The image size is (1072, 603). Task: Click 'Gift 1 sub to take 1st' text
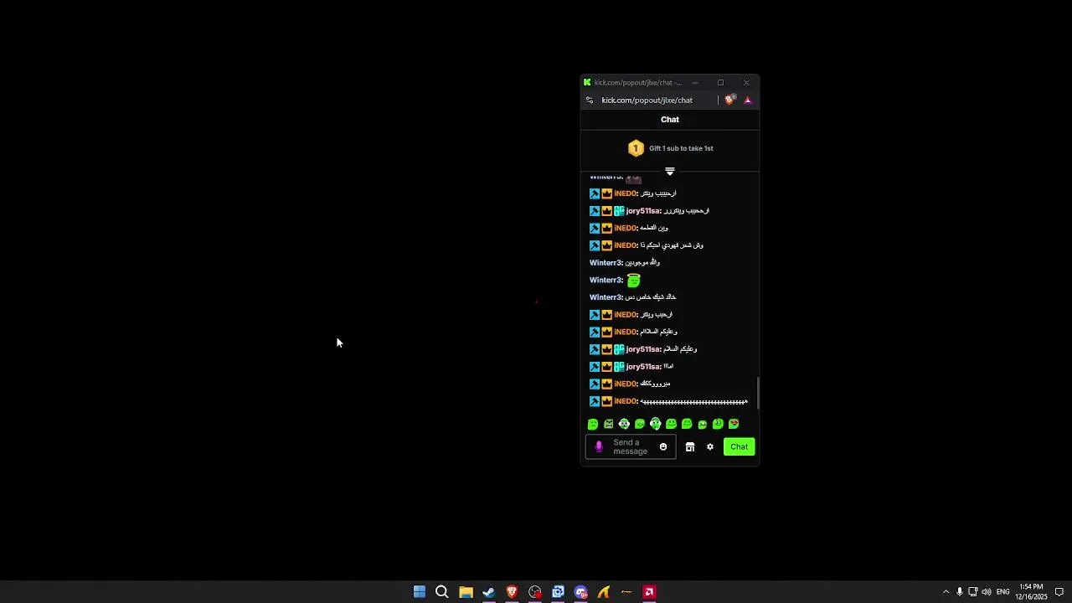coord(681,148)
